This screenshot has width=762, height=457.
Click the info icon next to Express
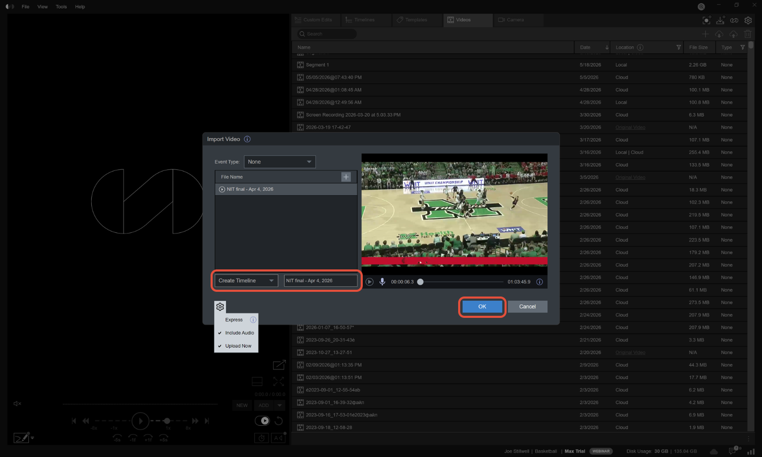253,319
